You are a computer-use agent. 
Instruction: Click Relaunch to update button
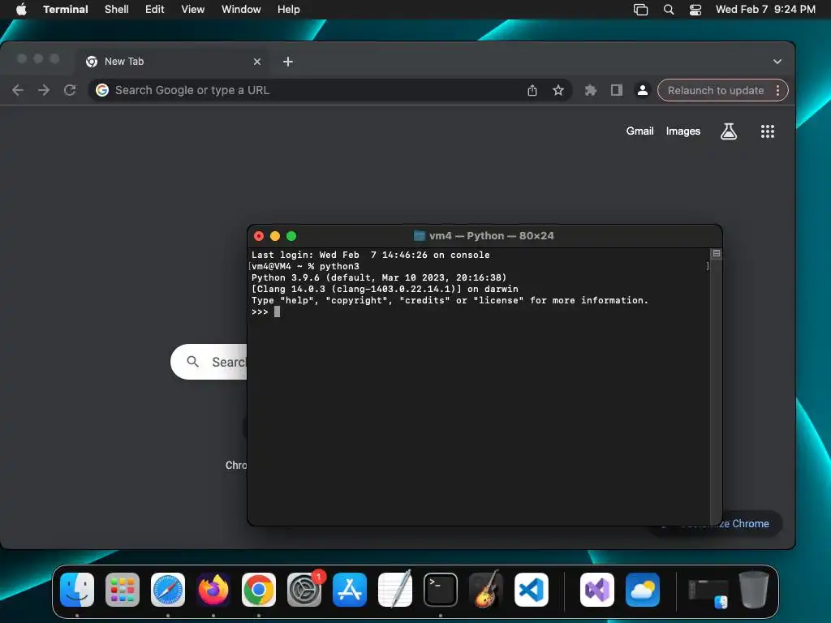(716, 91)
